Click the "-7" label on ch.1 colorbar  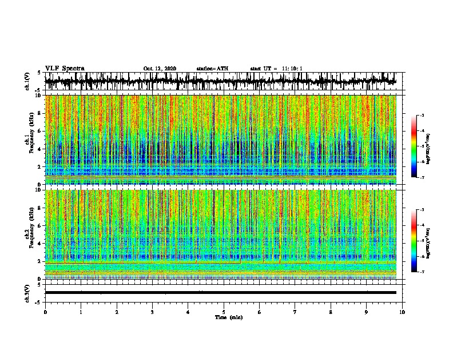click(422, 177)
